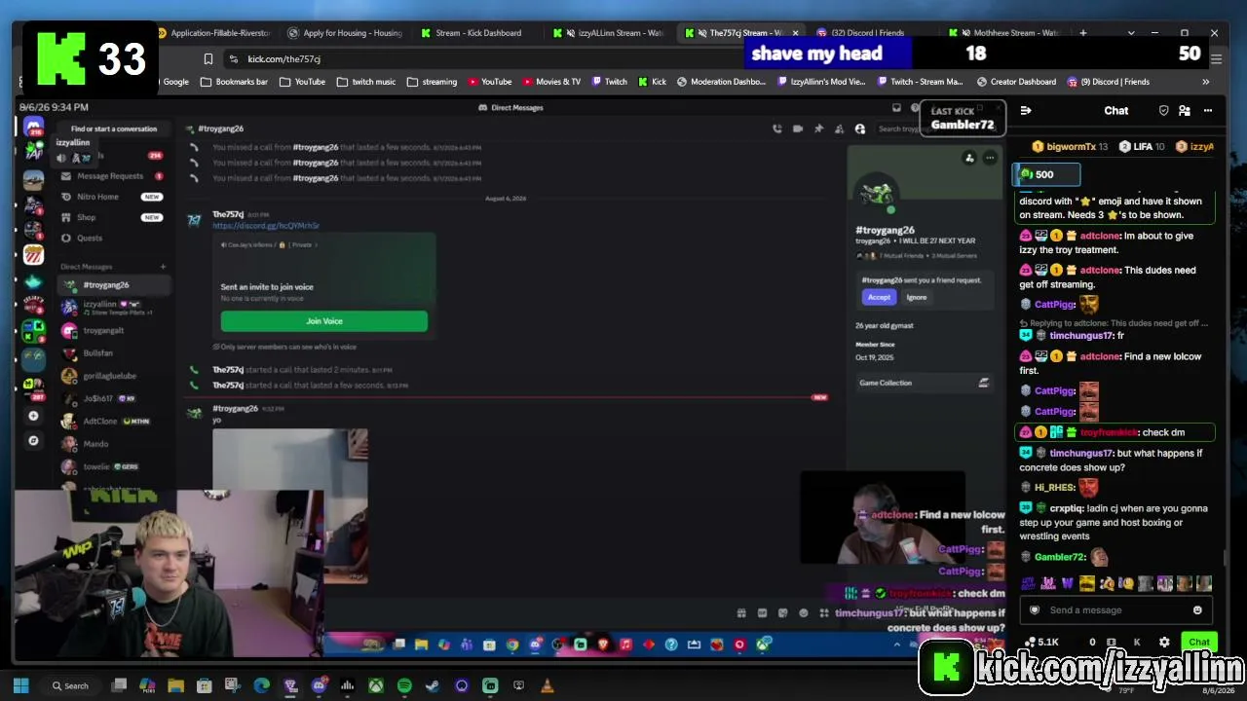
Task: Show more bookmarks with the chevron
Action: (x=1205, y=82)
